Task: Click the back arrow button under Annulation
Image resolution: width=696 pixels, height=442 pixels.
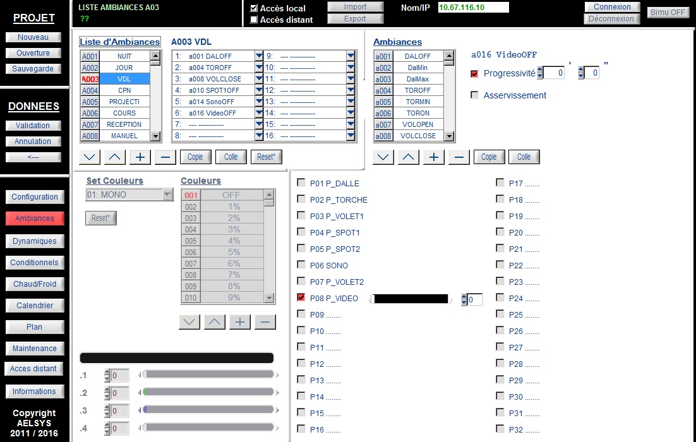Action: (33, 157)
